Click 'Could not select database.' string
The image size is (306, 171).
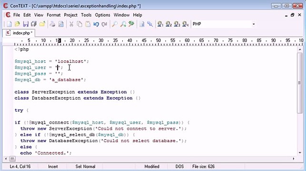click(141, 141)
